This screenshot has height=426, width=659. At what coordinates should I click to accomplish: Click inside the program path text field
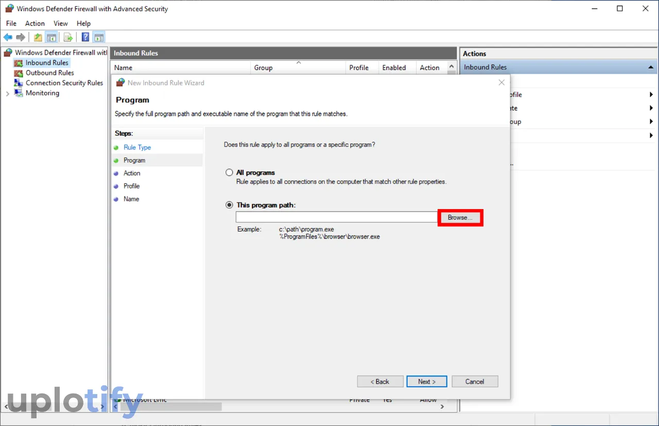(337, 217)
